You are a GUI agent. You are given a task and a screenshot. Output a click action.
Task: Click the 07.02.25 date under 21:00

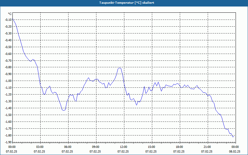coord(207,152)
